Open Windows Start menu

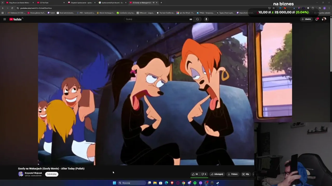(x=114, y=183)
